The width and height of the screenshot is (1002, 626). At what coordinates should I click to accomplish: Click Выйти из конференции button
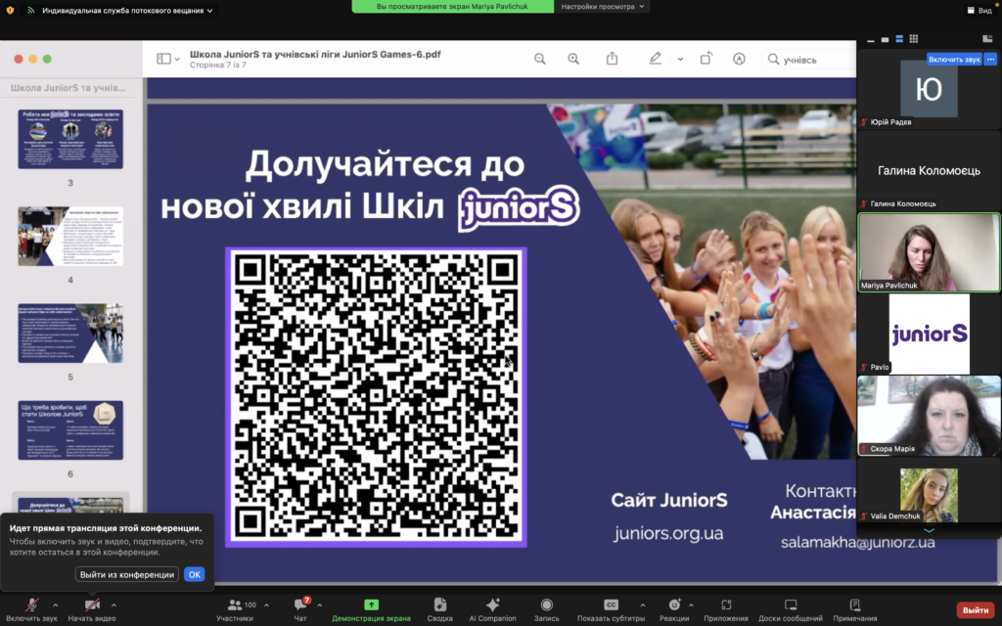pyautogui.click(x=127, y=574)
